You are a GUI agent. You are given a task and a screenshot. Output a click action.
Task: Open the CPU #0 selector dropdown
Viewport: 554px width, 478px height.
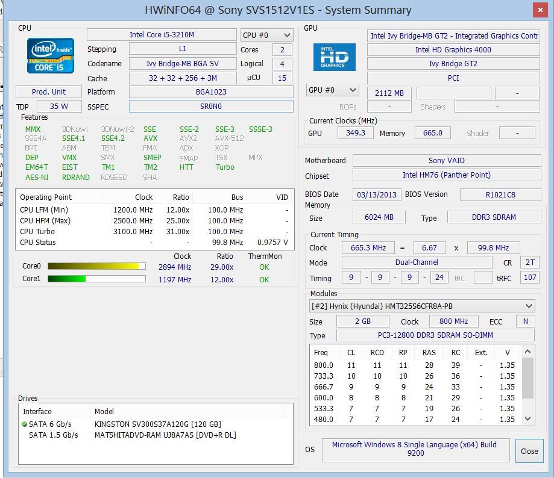point(266,35)
